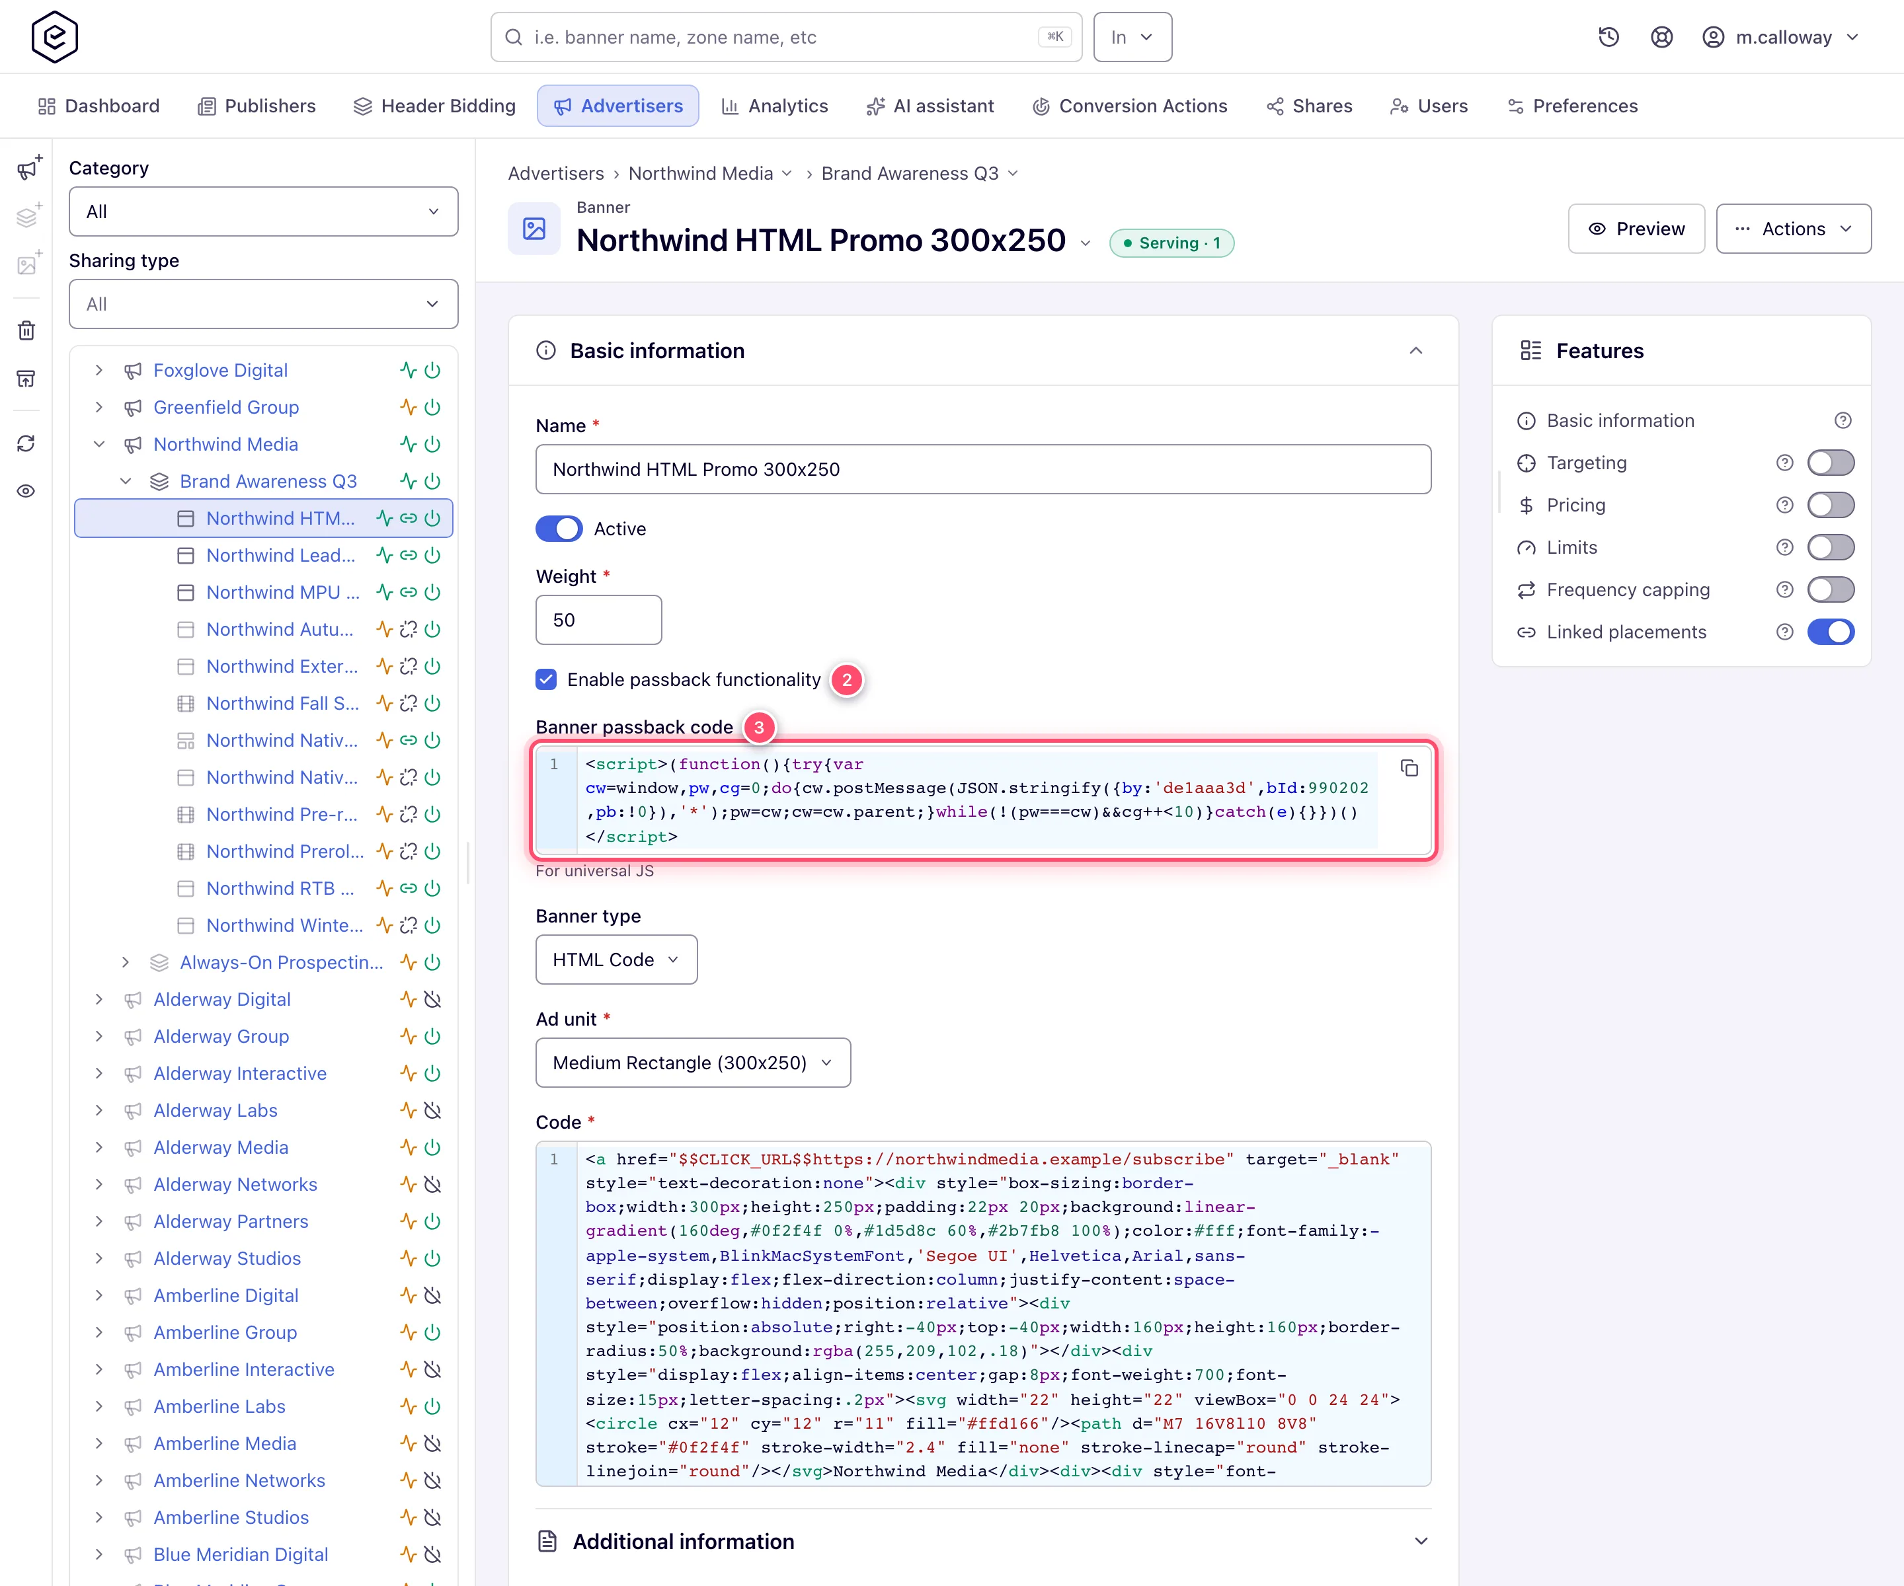Click the history clock icon in header
The image size is (1904, 1586).
pos(1608,37)
